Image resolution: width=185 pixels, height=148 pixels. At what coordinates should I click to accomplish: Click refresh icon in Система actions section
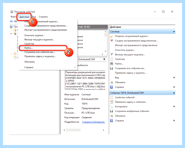click(x=112, y=82)
